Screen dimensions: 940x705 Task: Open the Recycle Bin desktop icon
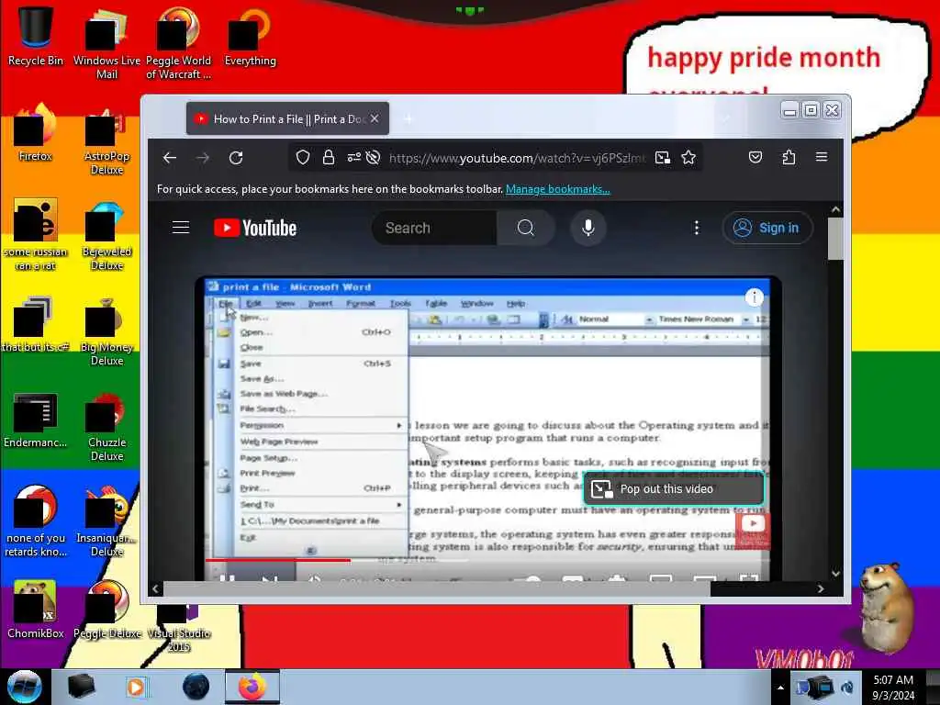[x=36, y=37]
